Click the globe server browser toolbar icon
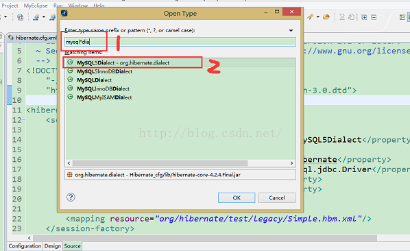This screenshot has height=251, width=410. (x=20, y=17)
